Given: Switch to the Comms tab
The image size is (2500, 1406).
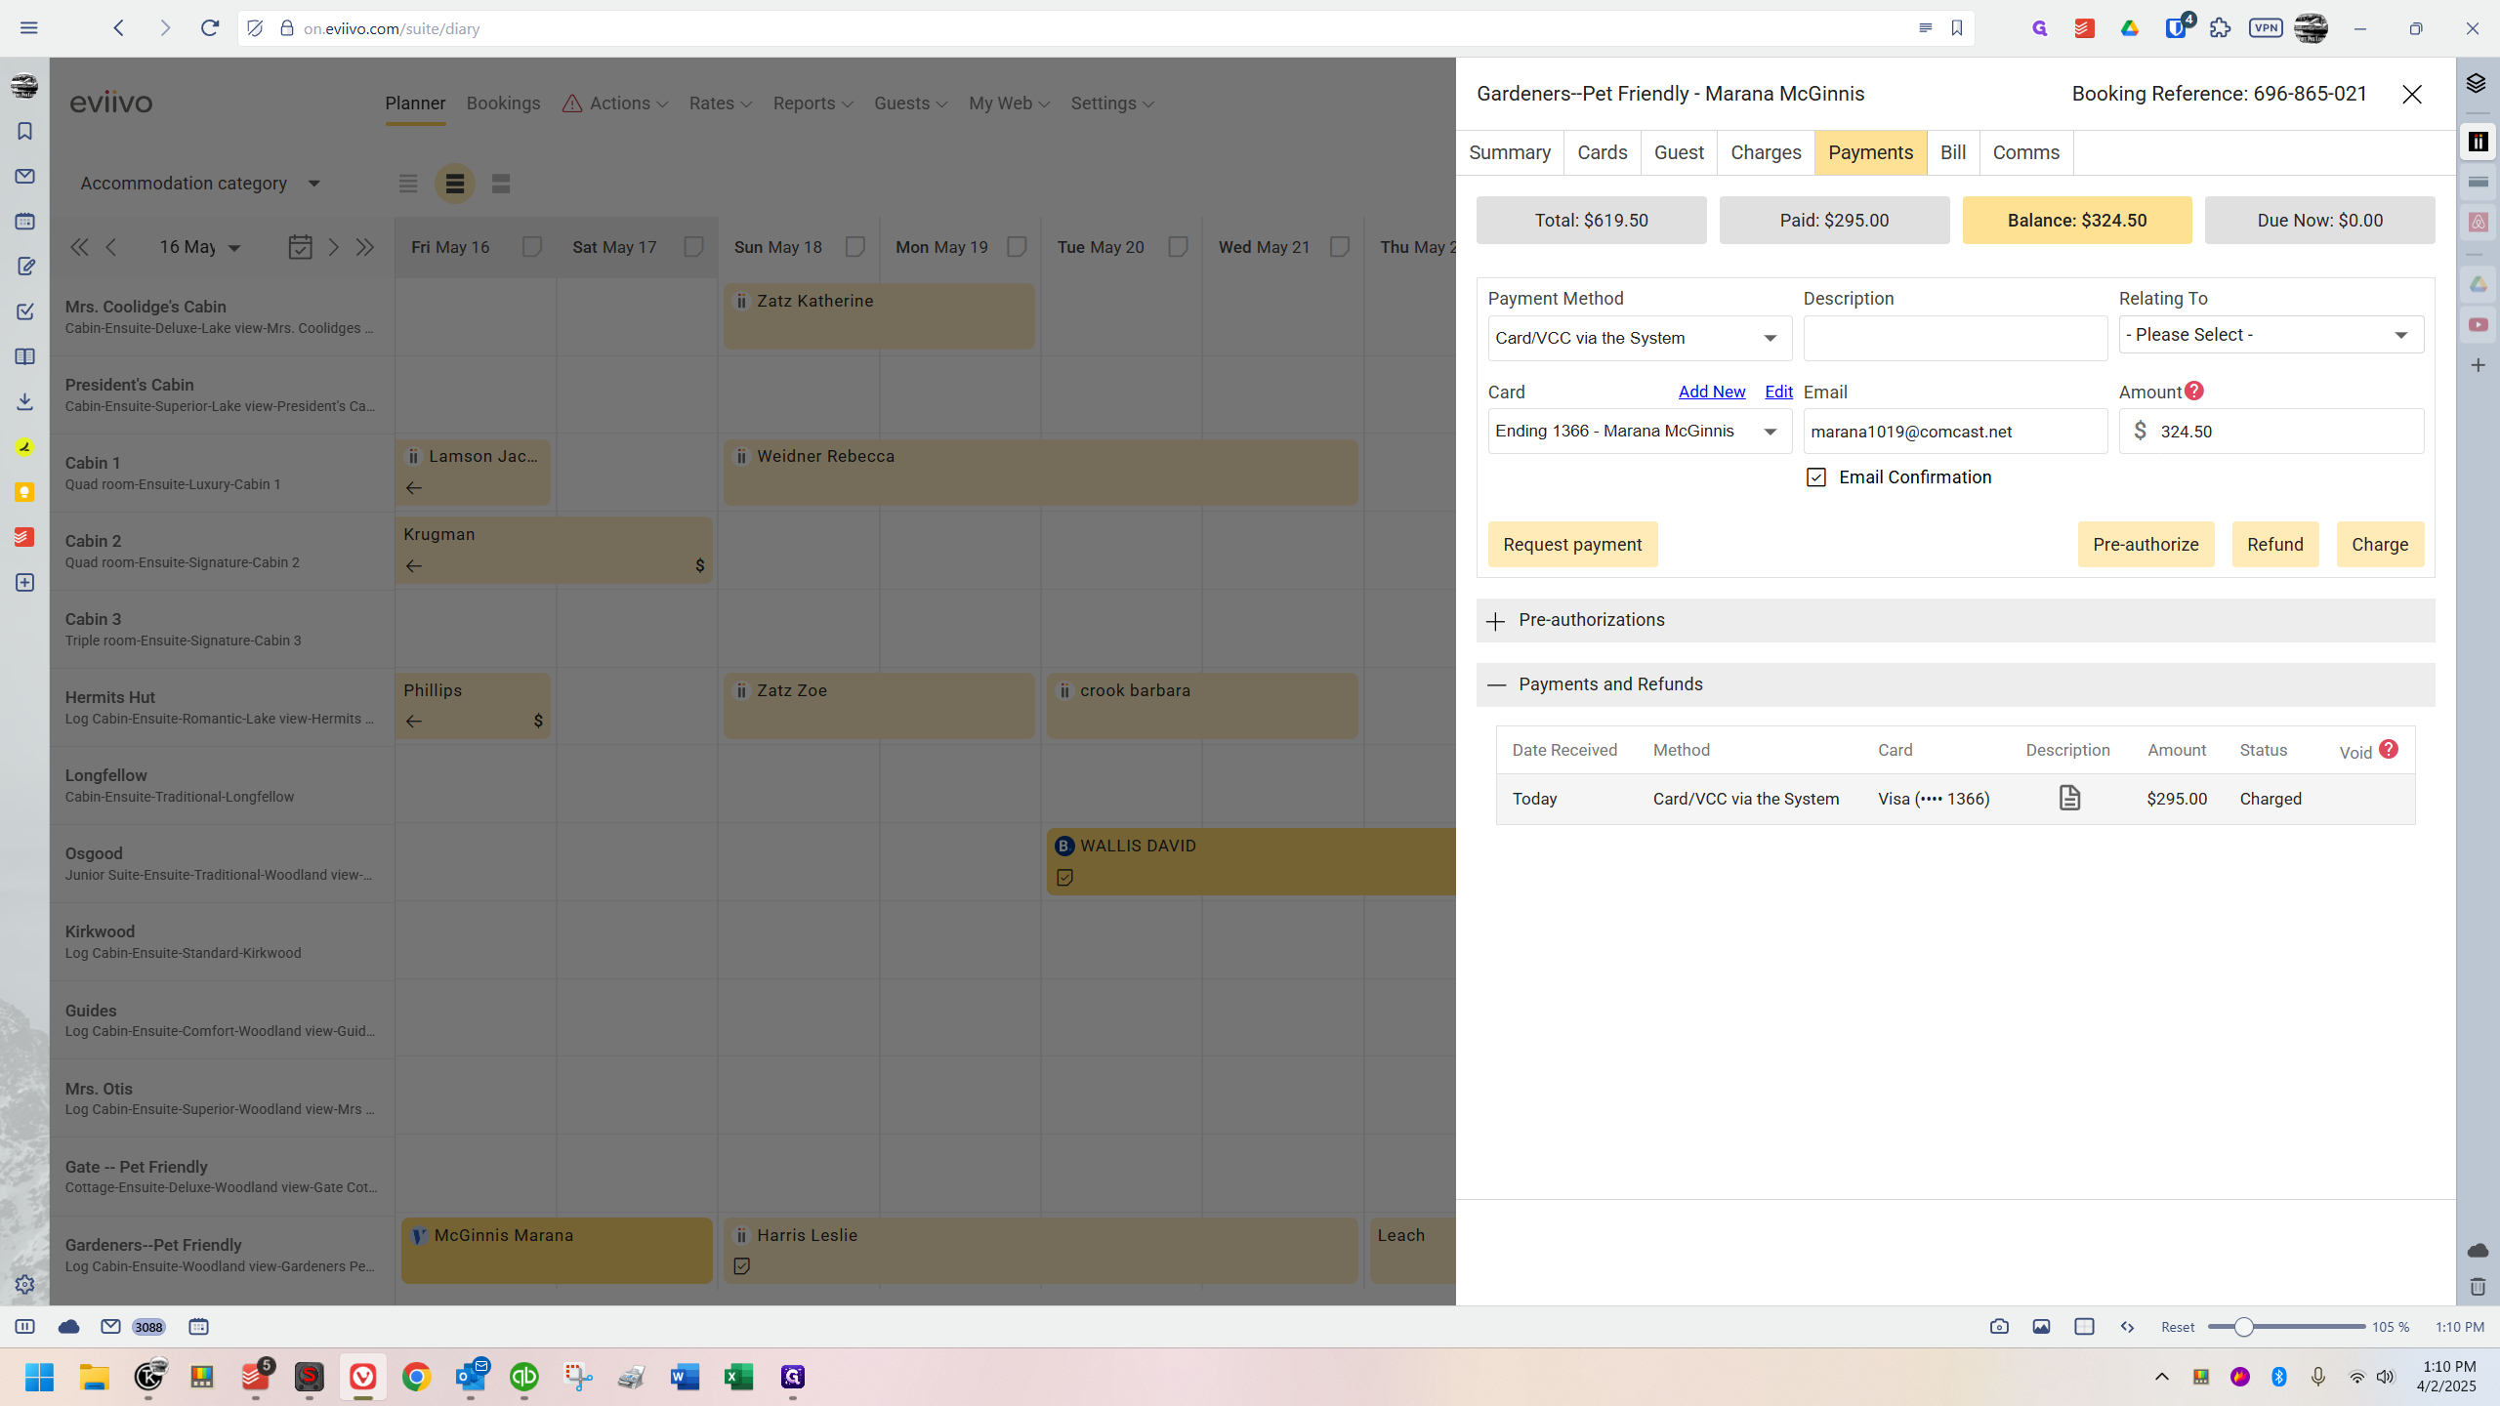Looking at the screenshot, I should tap(2025, 152).
